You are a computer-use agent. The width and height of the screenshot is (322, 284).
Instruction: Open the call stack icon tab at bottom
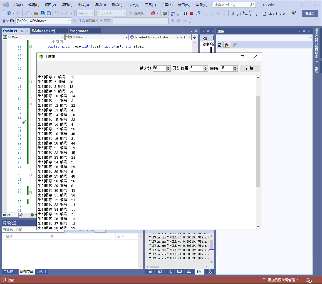click(x=150, y=271)
